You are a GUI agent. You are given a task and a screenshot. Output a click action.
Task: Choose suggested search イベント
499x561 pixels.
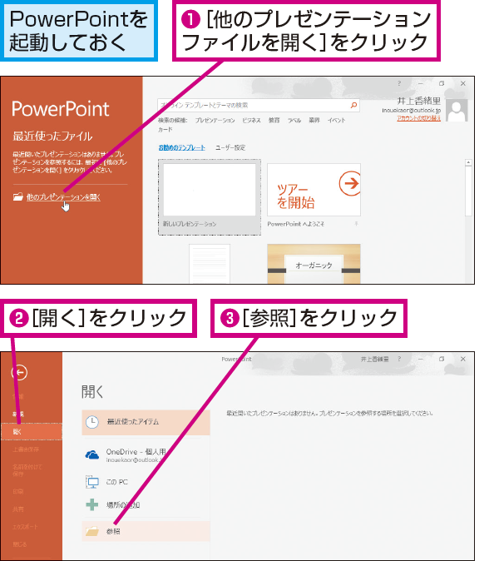point(336,121)
